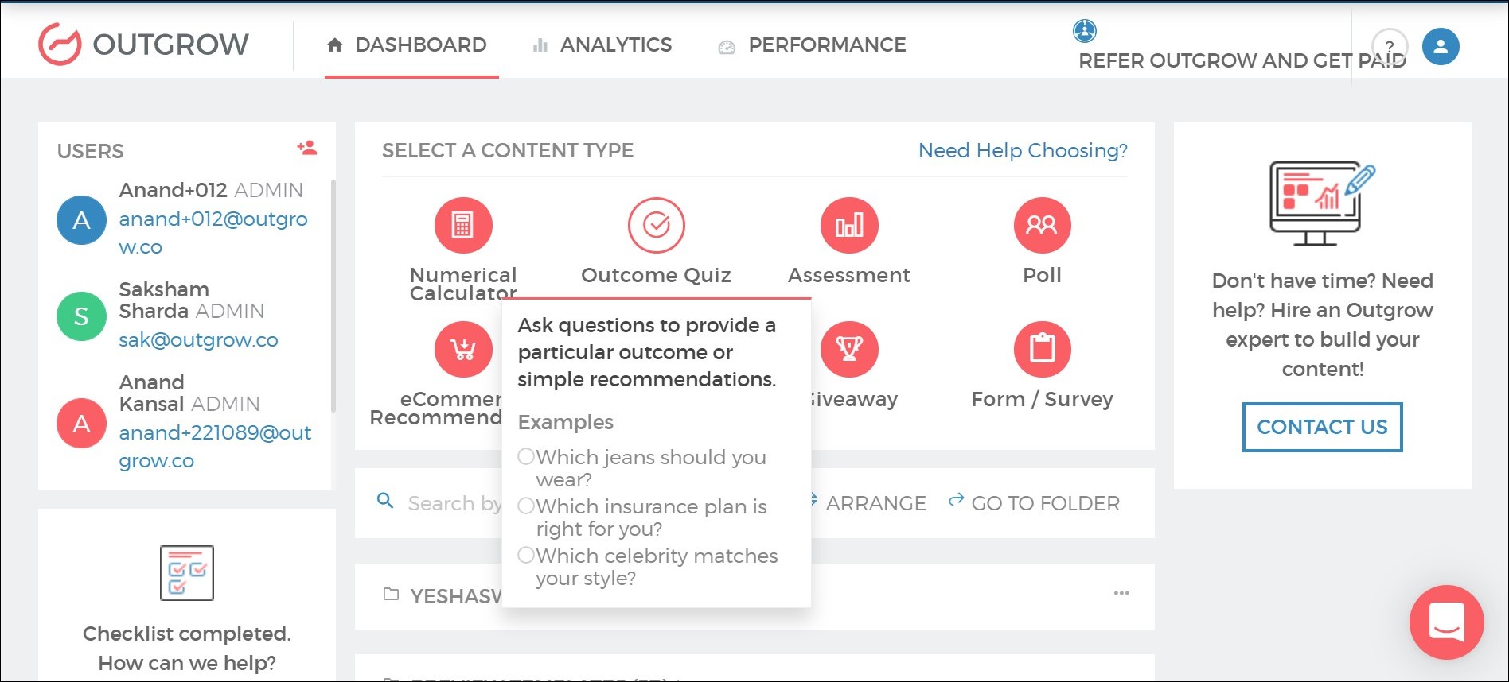Click the add user icon in Users

[x=307, y=148]
